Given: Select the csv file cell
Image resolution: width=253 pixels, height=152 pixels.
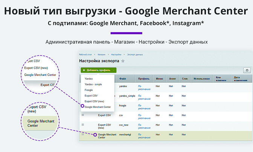Looking at the screenshot, I should (121, 115).
